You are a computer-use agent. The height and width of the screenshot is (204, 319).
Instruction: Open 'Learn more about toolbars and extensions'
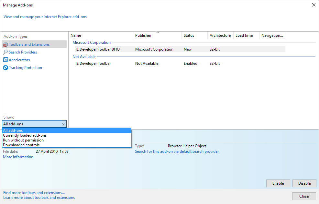point(39,198)
